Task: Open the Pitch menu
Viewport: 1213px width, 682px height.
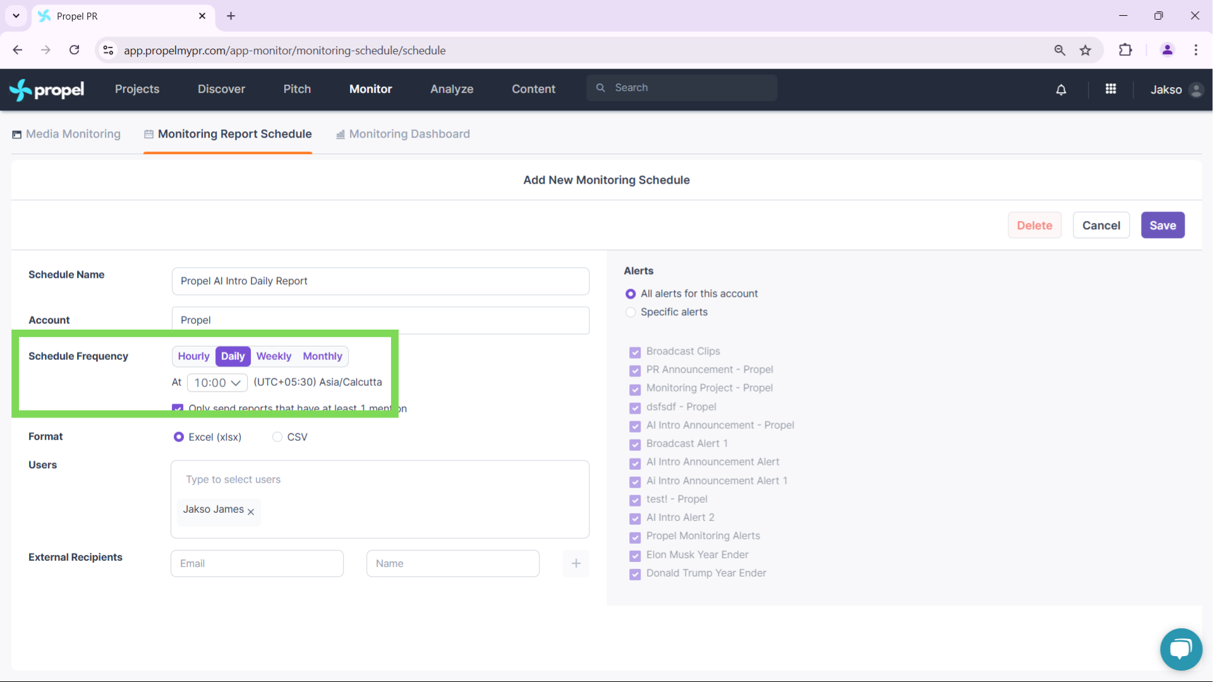Action: (x=297, y=89)
